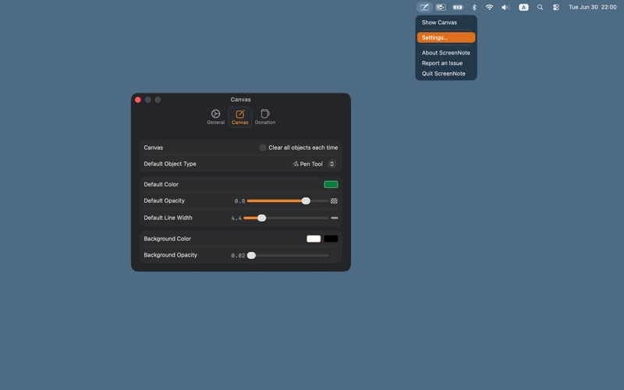
Task: Click the Default Line Width slider knob
Action: [x=261, y=218]
